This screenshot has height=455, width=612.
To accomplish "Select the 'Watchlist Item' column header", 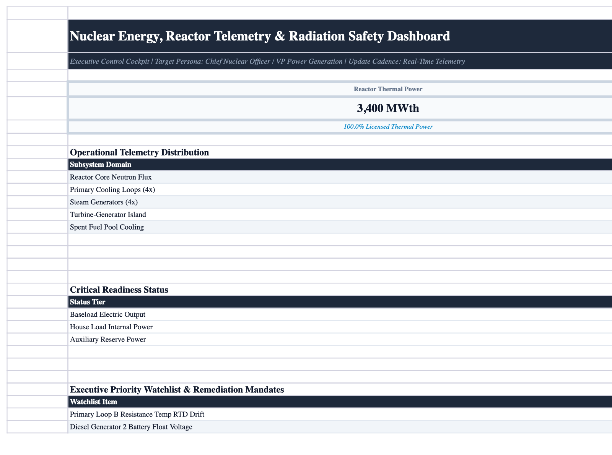I will 340,402.
